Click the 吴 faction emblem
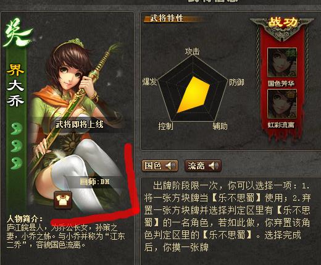Viewport: 321px width, 265px height. (17, 33)
